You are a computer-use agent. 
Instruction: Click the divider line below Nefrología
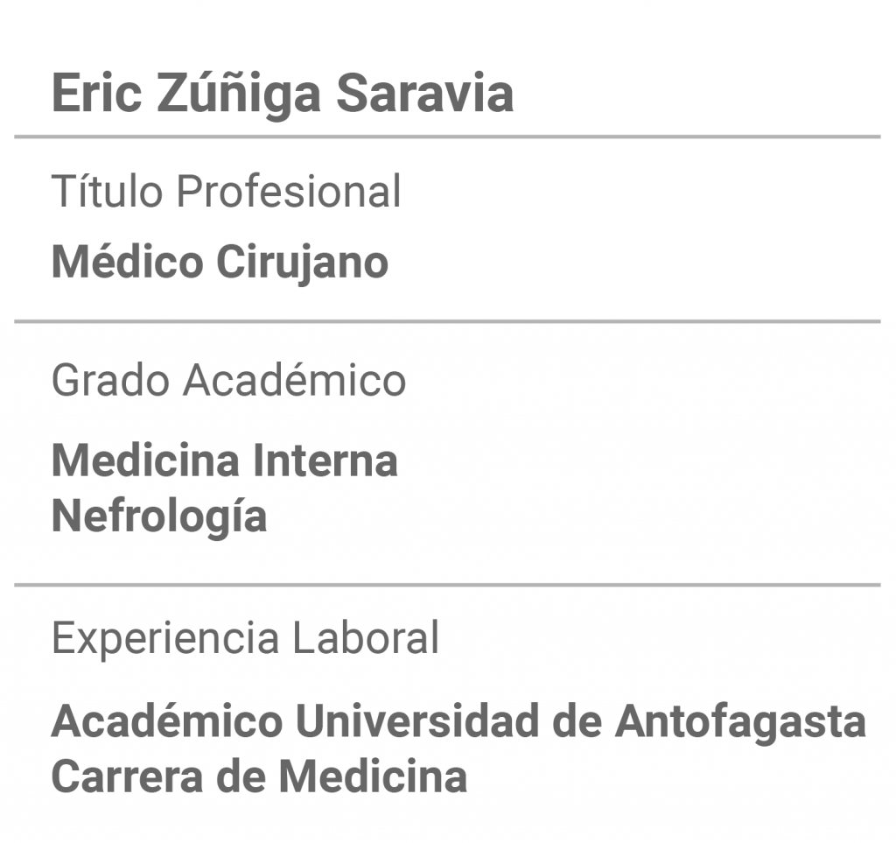tap(447, 586)
